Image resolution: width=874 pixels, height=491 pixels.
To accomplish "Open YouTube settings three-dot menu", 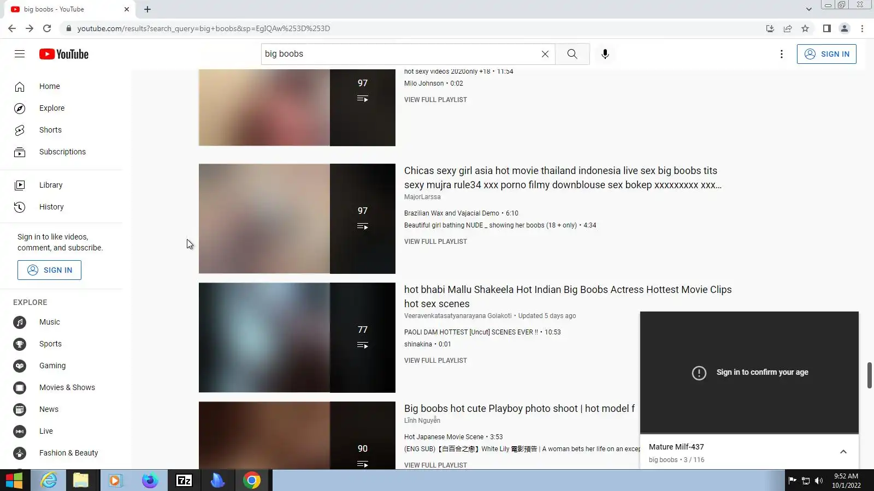I will coord(782,54).
